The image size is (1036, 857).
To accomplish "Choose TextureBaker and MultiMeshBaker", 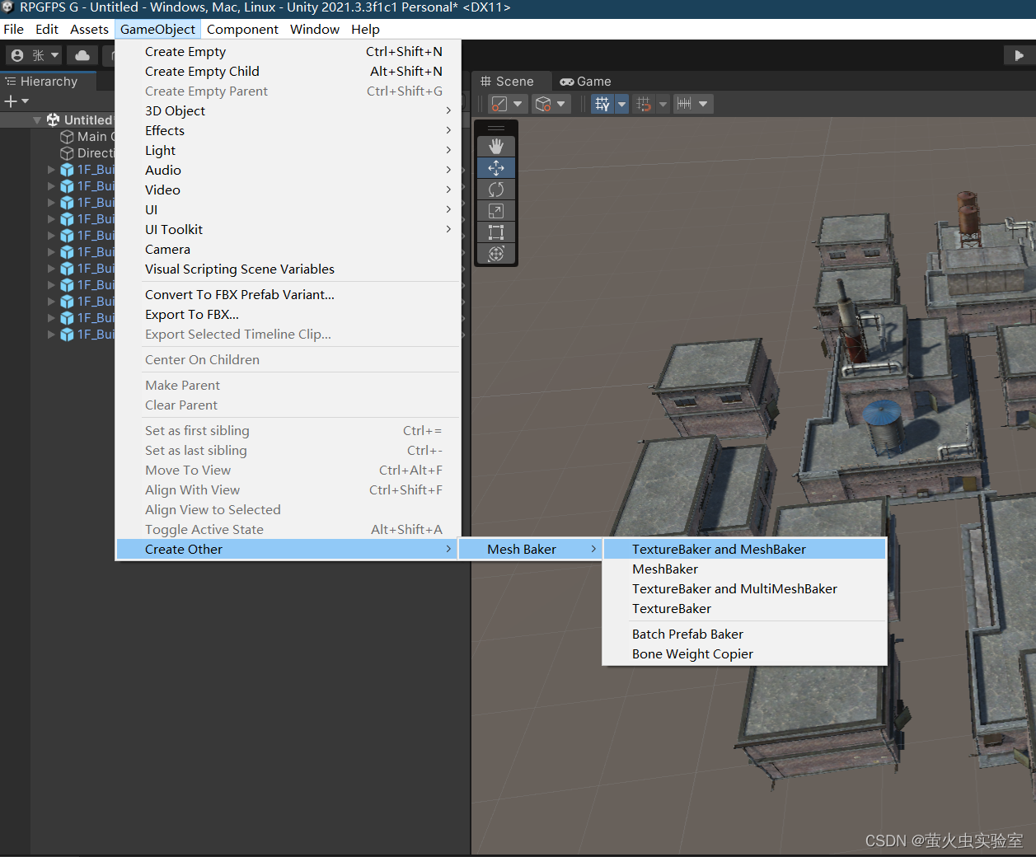I will 745,589.
